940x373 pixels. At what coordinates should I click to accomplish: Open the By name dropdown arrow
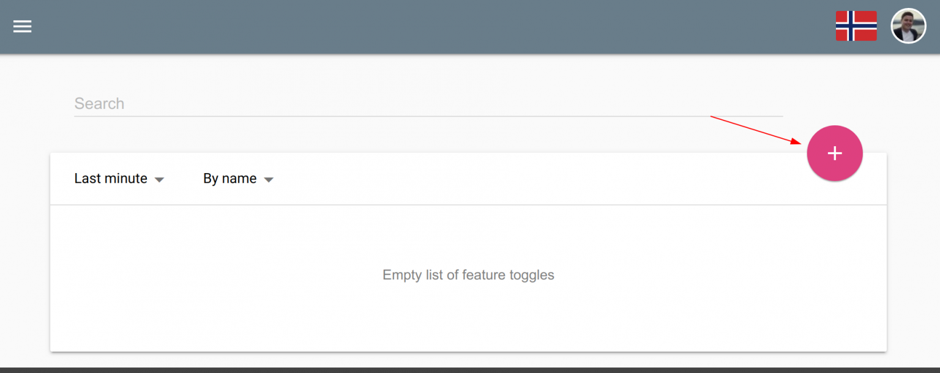[x=269, y=179]
